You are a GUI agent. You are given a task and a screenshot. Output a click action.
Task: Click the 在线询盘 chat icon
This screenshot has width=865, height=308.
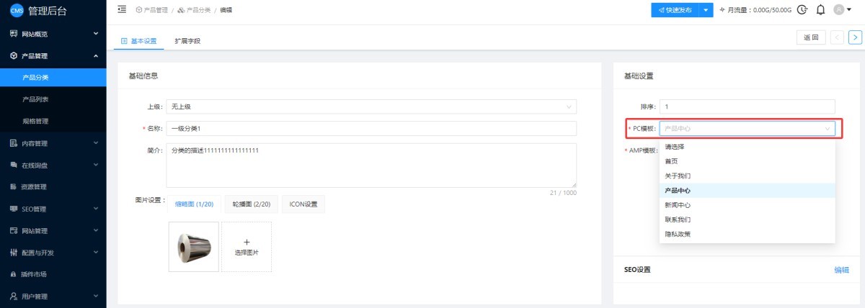tap(14, 165)
